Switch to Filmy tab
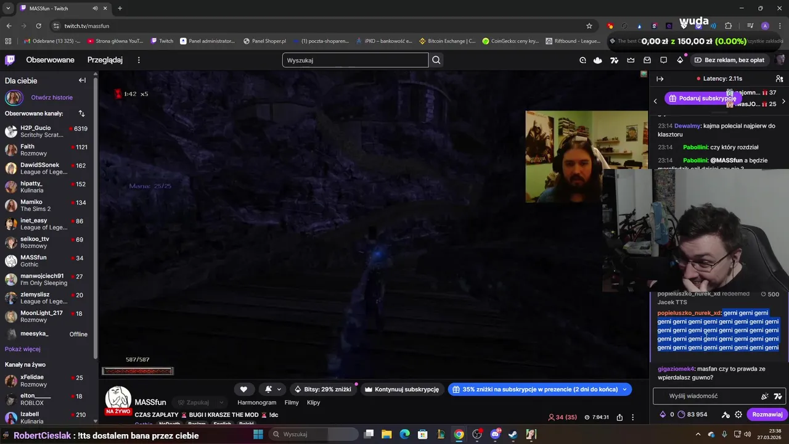This screenshot has height=444, width=789. click(x=292, y=403)
